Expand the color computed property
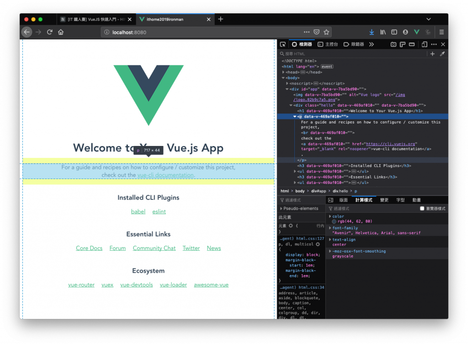468x345 pixels. point(330,216)
